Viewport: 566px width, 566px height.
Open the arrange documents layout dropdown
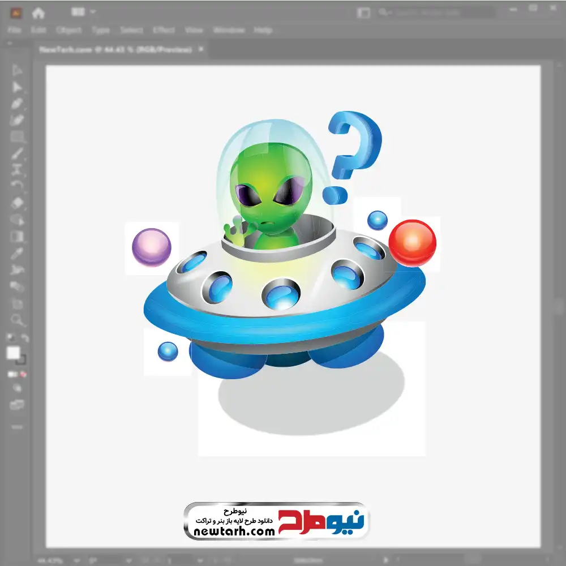pyautogui.click(x=83, y=12)
